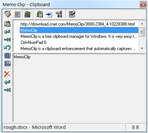Screen dimensions: 148x133
Task: Click the lower green return arrow icon
Action: 7,82
